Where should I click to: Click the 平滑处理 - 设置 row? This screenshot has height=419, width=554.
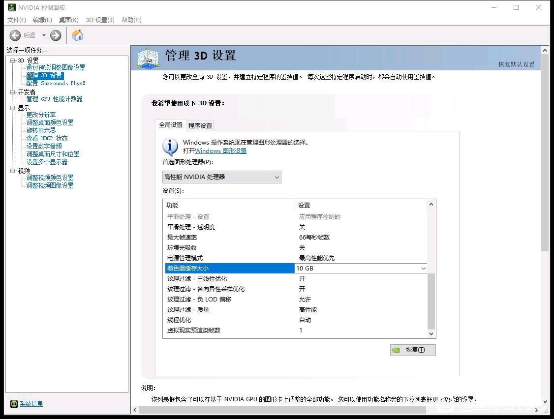pos(296,216)
